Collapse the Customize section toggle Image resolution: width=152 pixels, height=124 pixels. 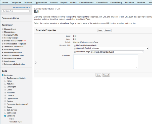(x=3, y=75)
